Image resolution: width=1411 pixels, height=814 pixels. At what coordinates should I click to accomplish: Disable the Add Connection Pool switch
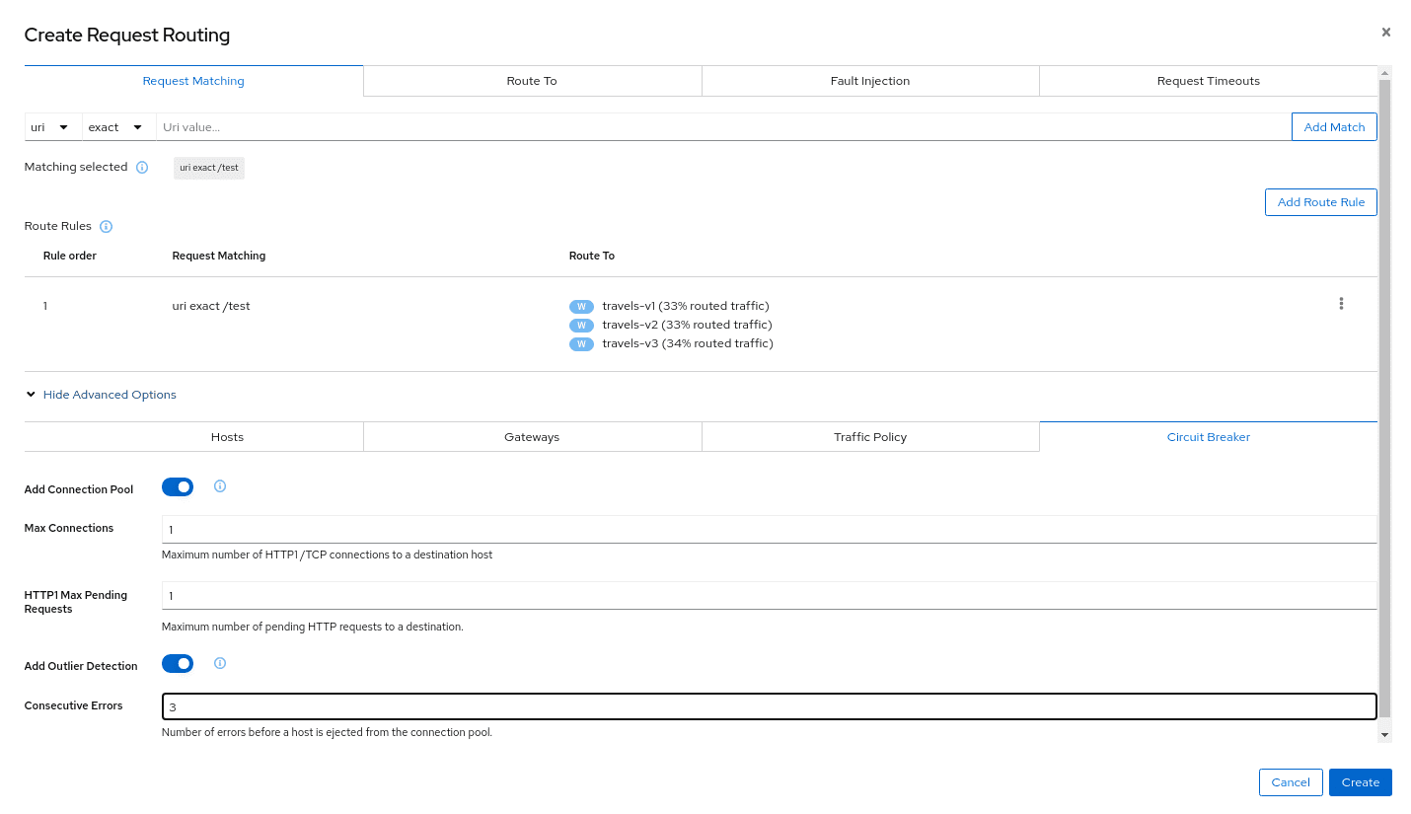click(x=178, y=487)
